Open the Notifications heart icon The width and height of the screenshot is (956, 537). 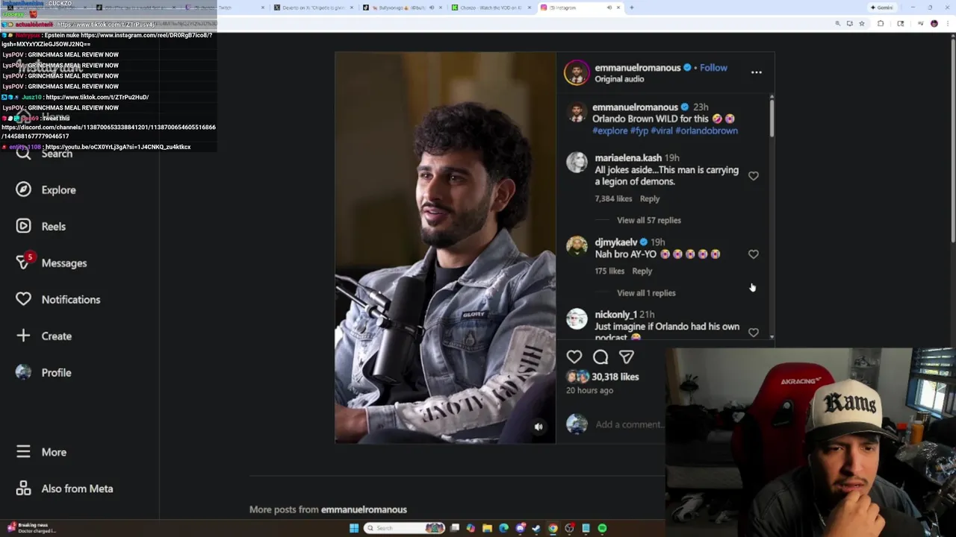(23, 299)
